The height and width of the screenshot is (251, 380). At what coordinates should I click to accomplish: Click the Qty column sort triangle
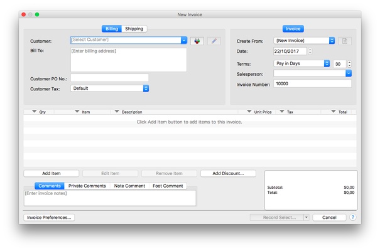pyautogui.click(x=35, y=111)
